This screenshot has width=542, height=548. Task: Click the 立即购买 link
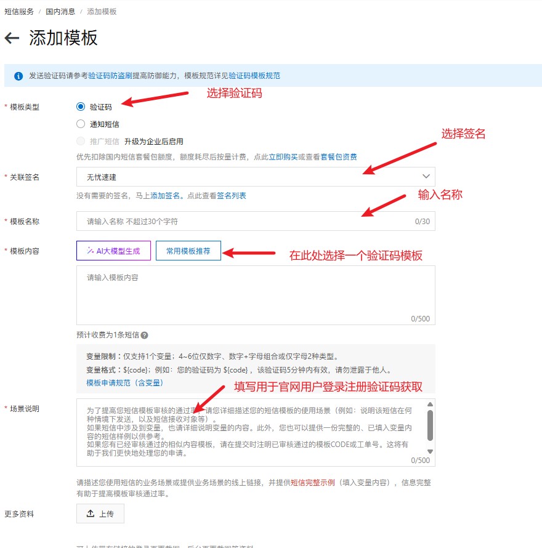pyautogui.click(x=283, y=157)
